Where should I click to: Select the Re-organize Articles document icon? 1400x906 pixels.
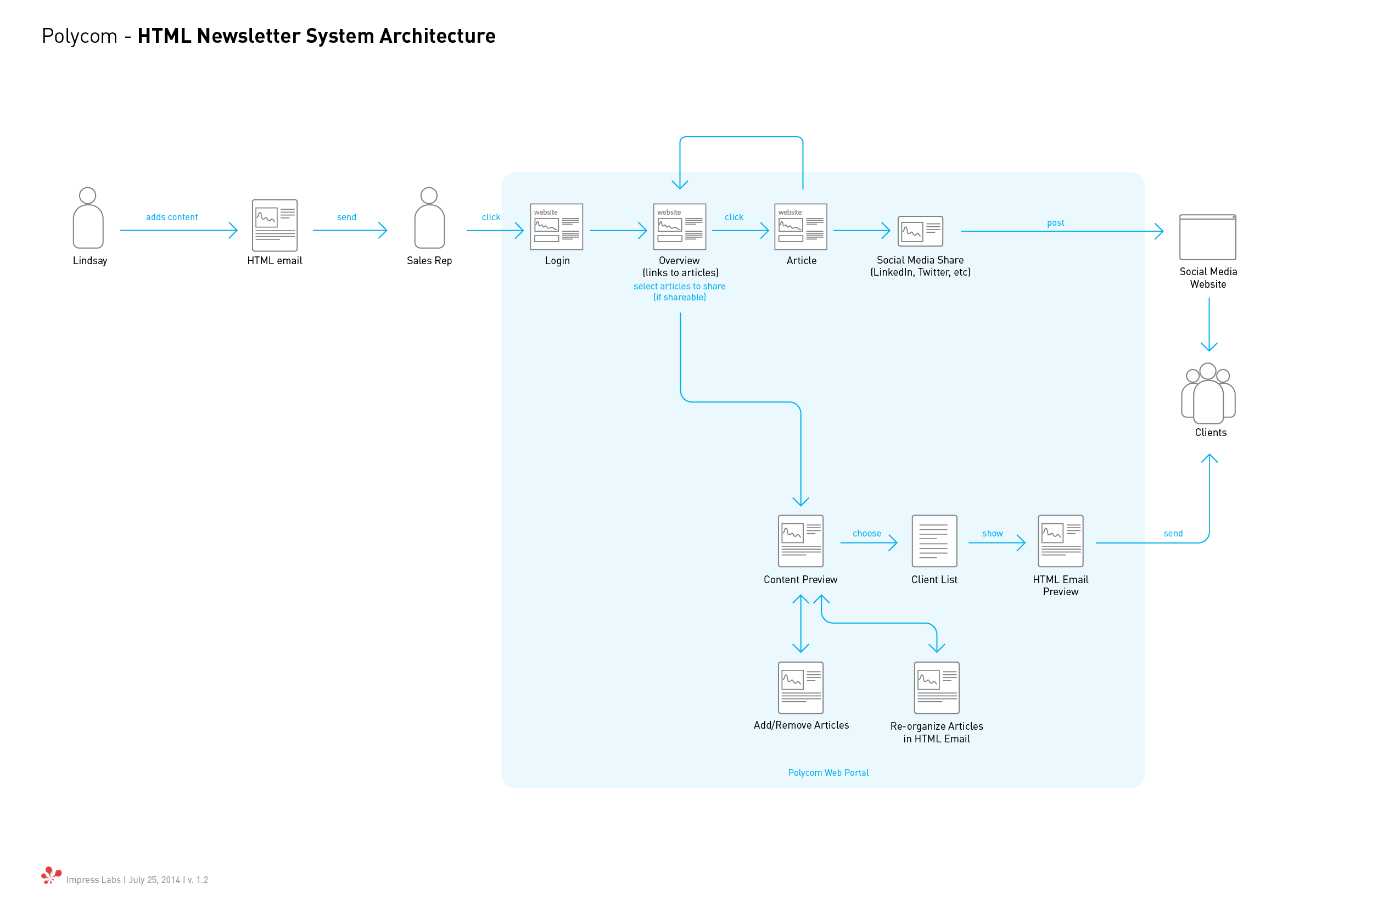(937, 687)
